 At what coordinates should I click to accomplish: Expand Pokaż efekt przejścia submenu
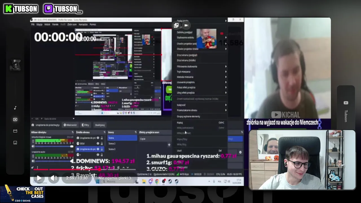point(200,87)
